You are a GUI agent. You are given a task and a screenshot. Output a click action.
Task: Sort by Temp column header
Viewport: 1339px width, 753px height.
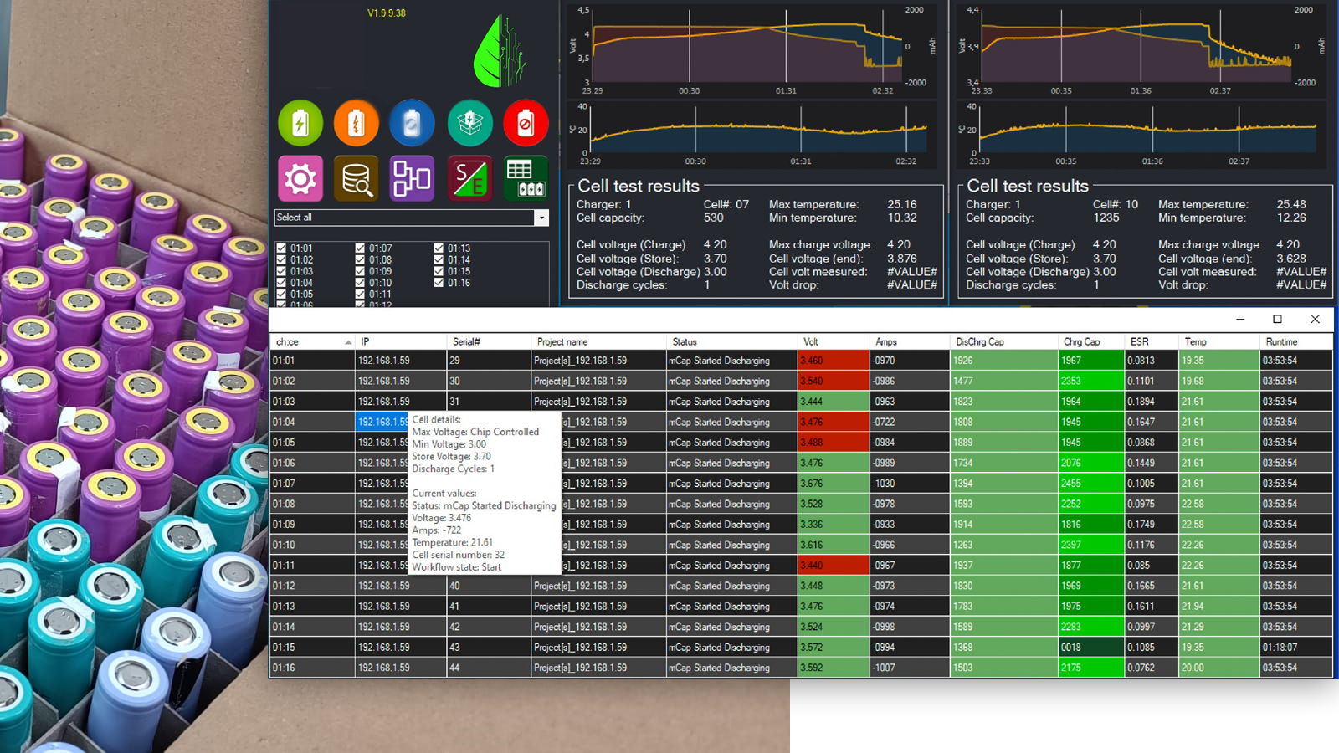(x=1219, y=341)
